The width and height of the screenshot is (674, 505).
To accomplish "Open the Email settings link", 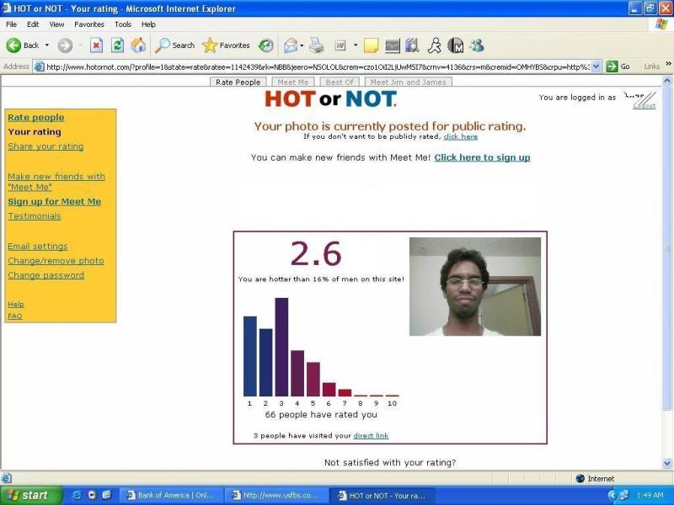I will click(38, 247).
